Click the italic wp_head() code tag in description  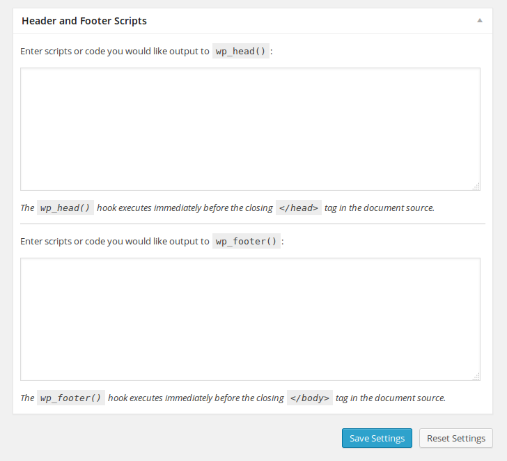pos(65,208)
